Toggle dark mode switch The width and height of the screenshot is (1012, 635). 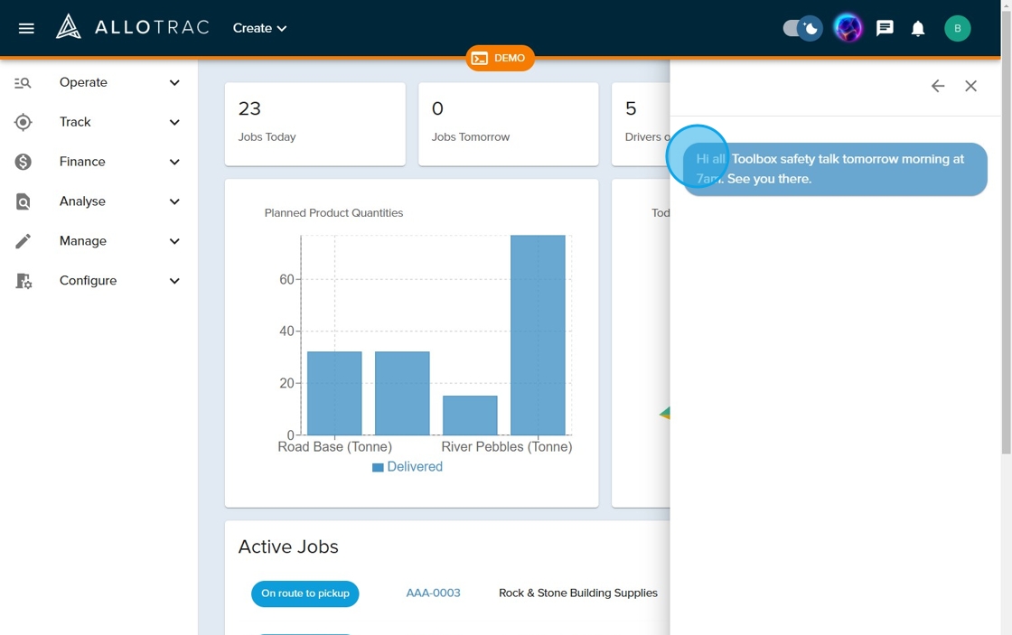[x=801, y=28]
